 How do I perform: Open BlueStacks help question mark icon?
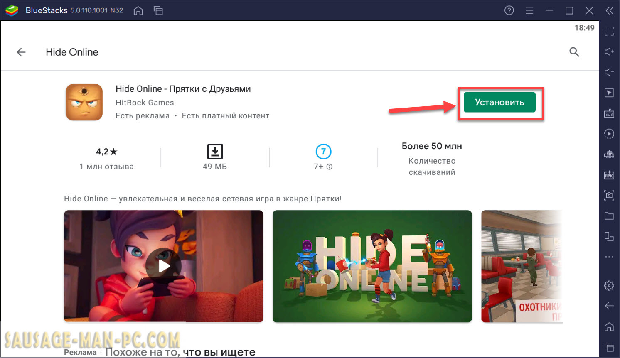point(509,10)
